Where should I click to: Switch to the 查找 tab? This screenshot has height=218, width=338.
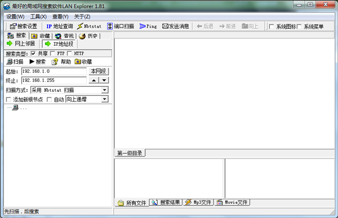pyautogui.click(x=64, y=36)
